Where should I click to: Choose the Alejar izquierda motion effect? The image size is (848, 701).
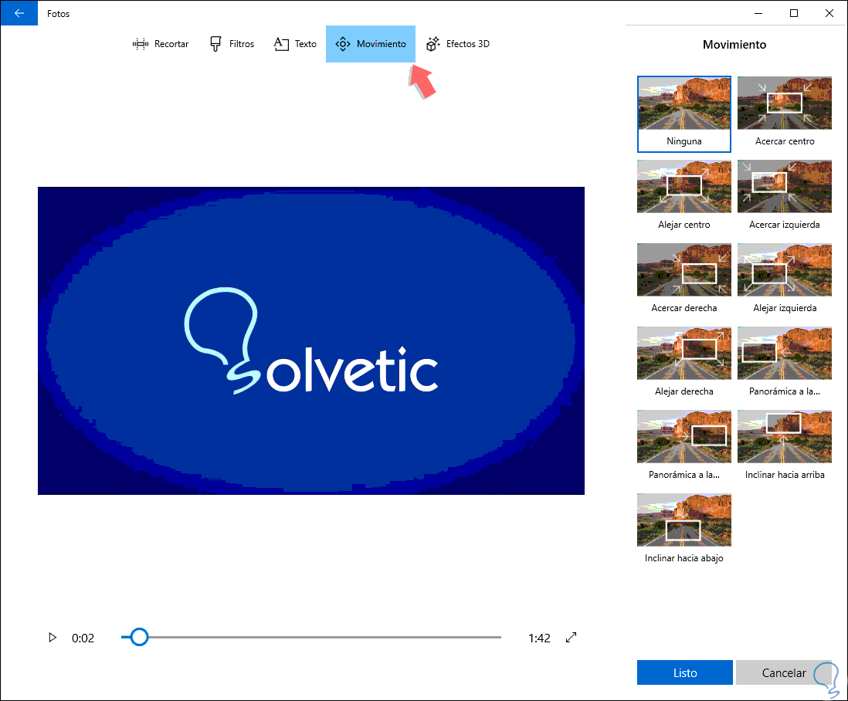point(785,279)
